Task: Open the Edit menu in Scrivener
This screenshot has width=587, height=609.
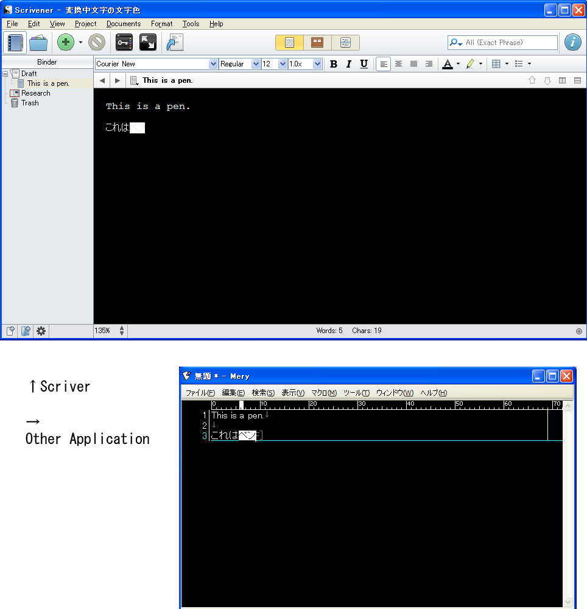Action: 33,24
